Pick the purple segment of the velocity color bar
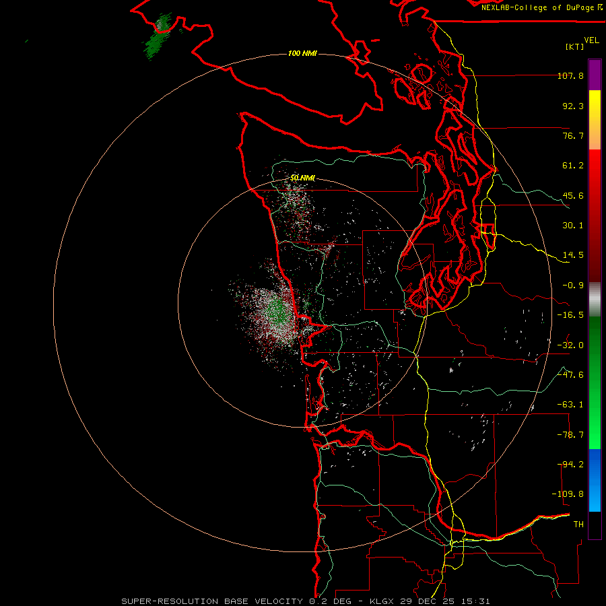The image size is (606, 606). (595, 75)
